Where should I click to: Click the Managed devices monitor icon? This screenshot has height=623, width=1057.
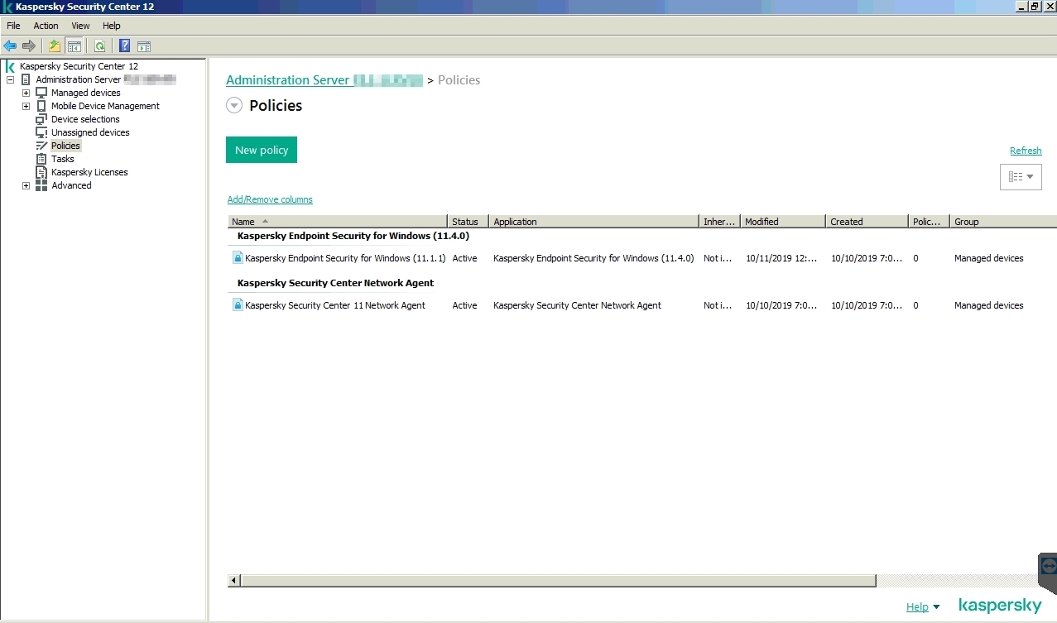(41, 93)
